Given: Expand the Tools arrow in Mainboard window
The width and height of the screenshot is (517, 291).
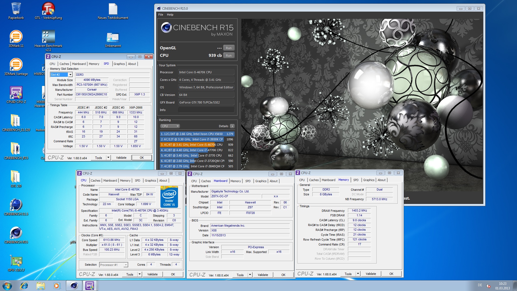Looking at the screenshot, I should pyautogui.click(x=250, y=275).
